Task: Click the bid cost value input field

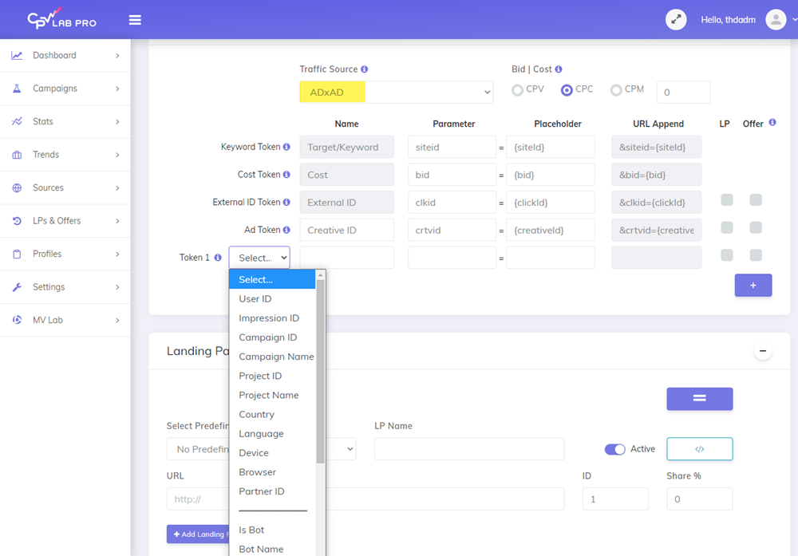Action: pyautogui.click(x=684, y=92)
